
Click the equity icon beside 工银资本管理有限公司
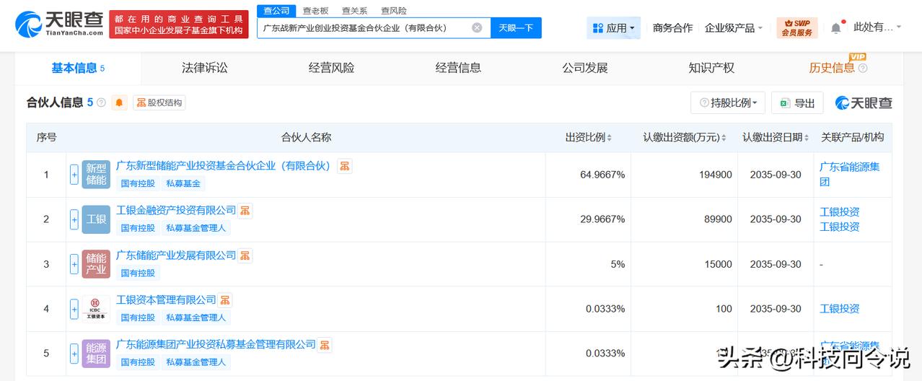tap(225, 300)
